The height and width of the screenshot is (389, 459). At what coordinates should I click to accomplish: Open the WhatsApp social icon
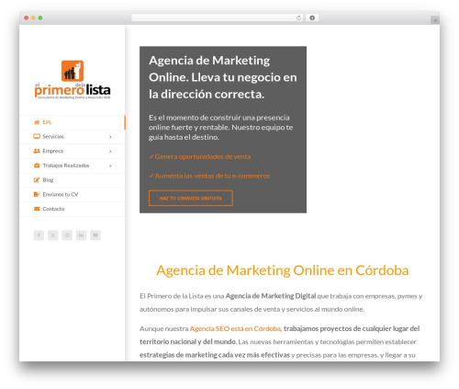tap(67, 235)
